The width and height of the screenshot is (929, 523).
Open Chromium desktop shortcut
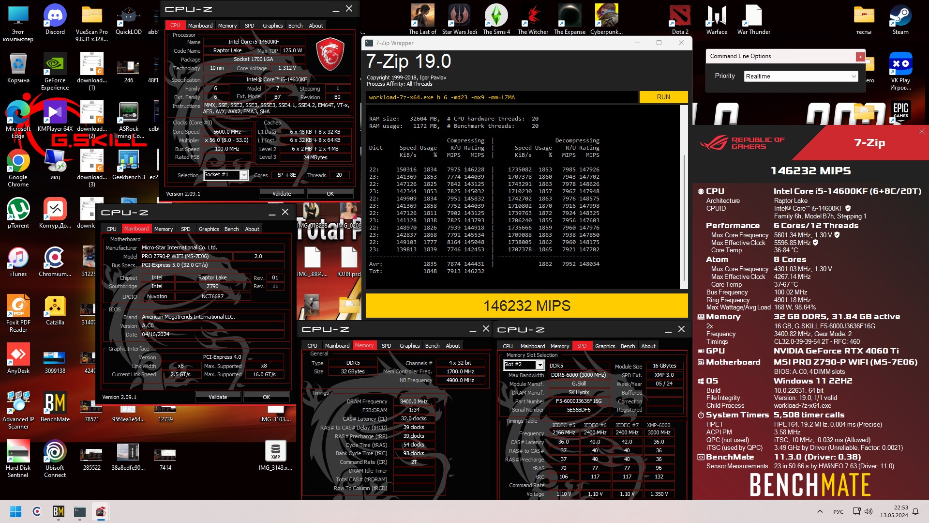[x=55, y=261]
